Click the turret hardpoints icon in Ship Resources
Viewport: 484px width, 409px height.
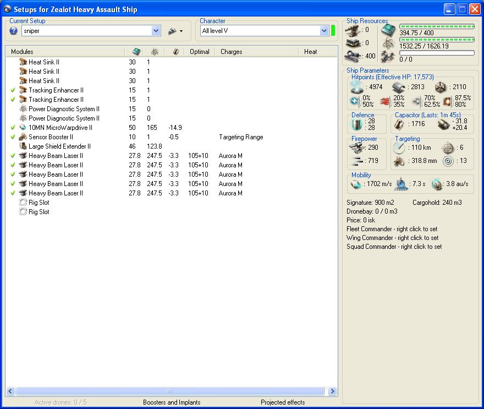(353, 30)
